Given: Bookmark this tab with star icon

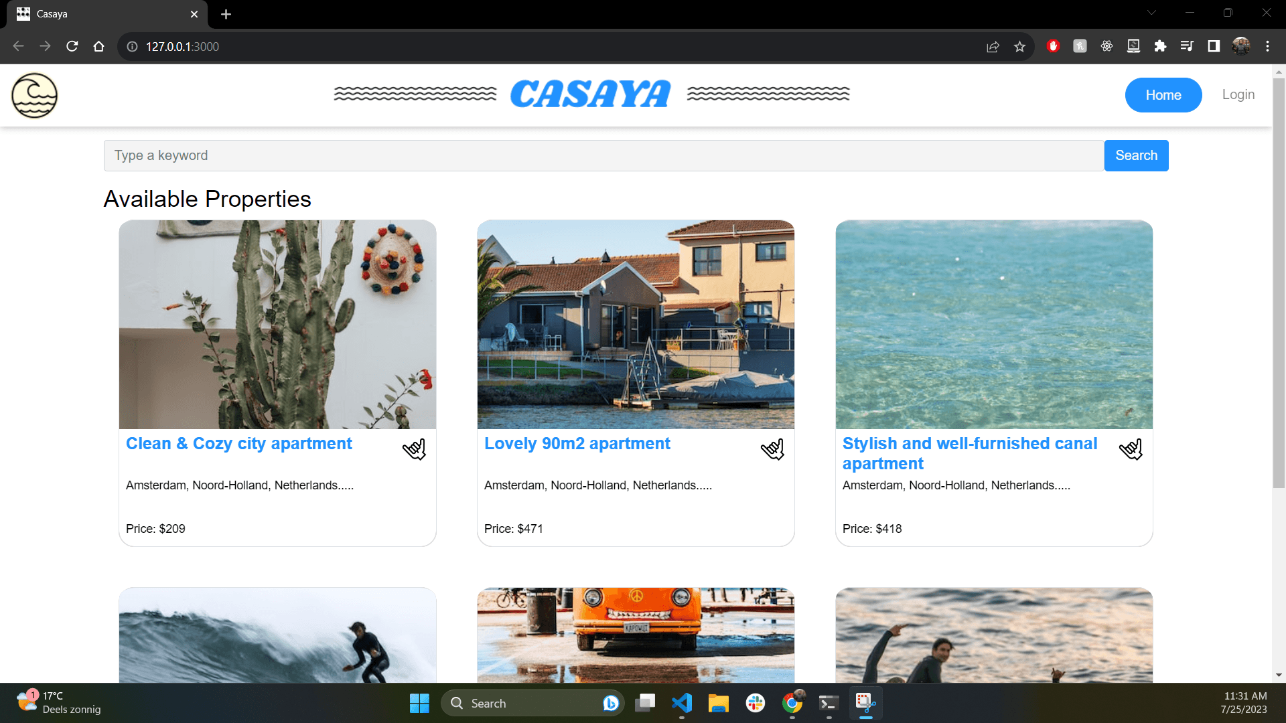Looking at the screenshot, I should 1019,46.
